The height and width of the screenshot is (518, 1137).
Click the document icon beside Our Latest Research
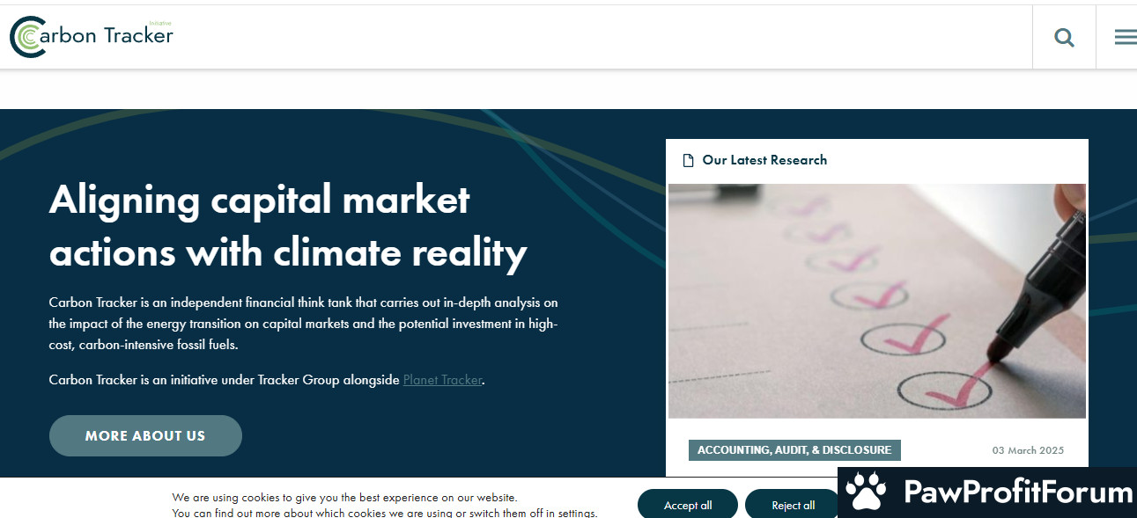(689, 160)
